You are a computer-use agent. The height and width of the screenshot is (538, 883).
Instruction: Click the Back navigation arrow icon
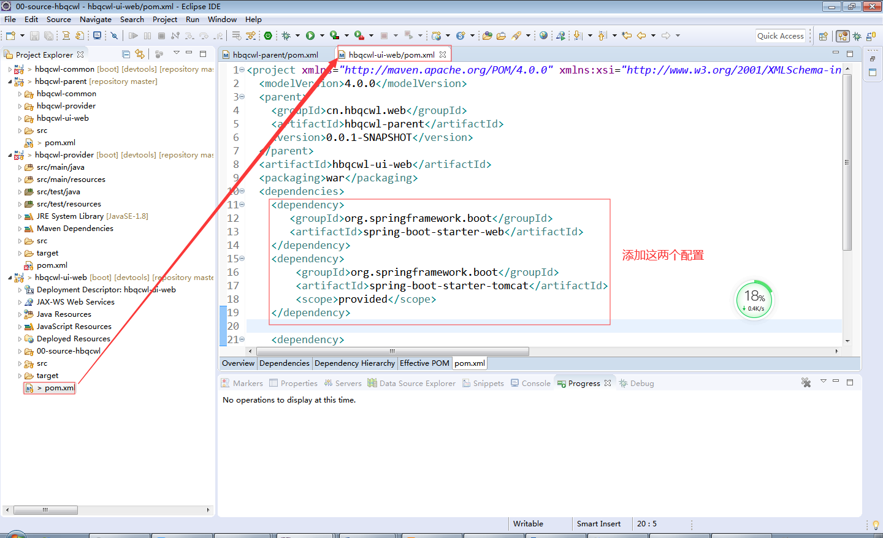pos(641,36)
